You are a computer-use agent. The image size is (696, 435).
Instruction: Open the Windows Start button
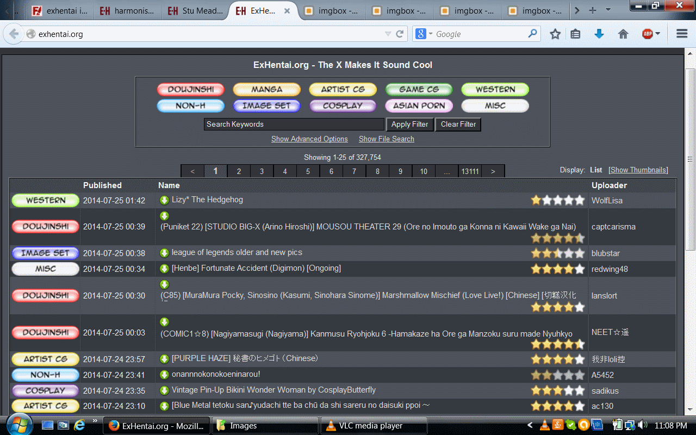coord(18,425)
